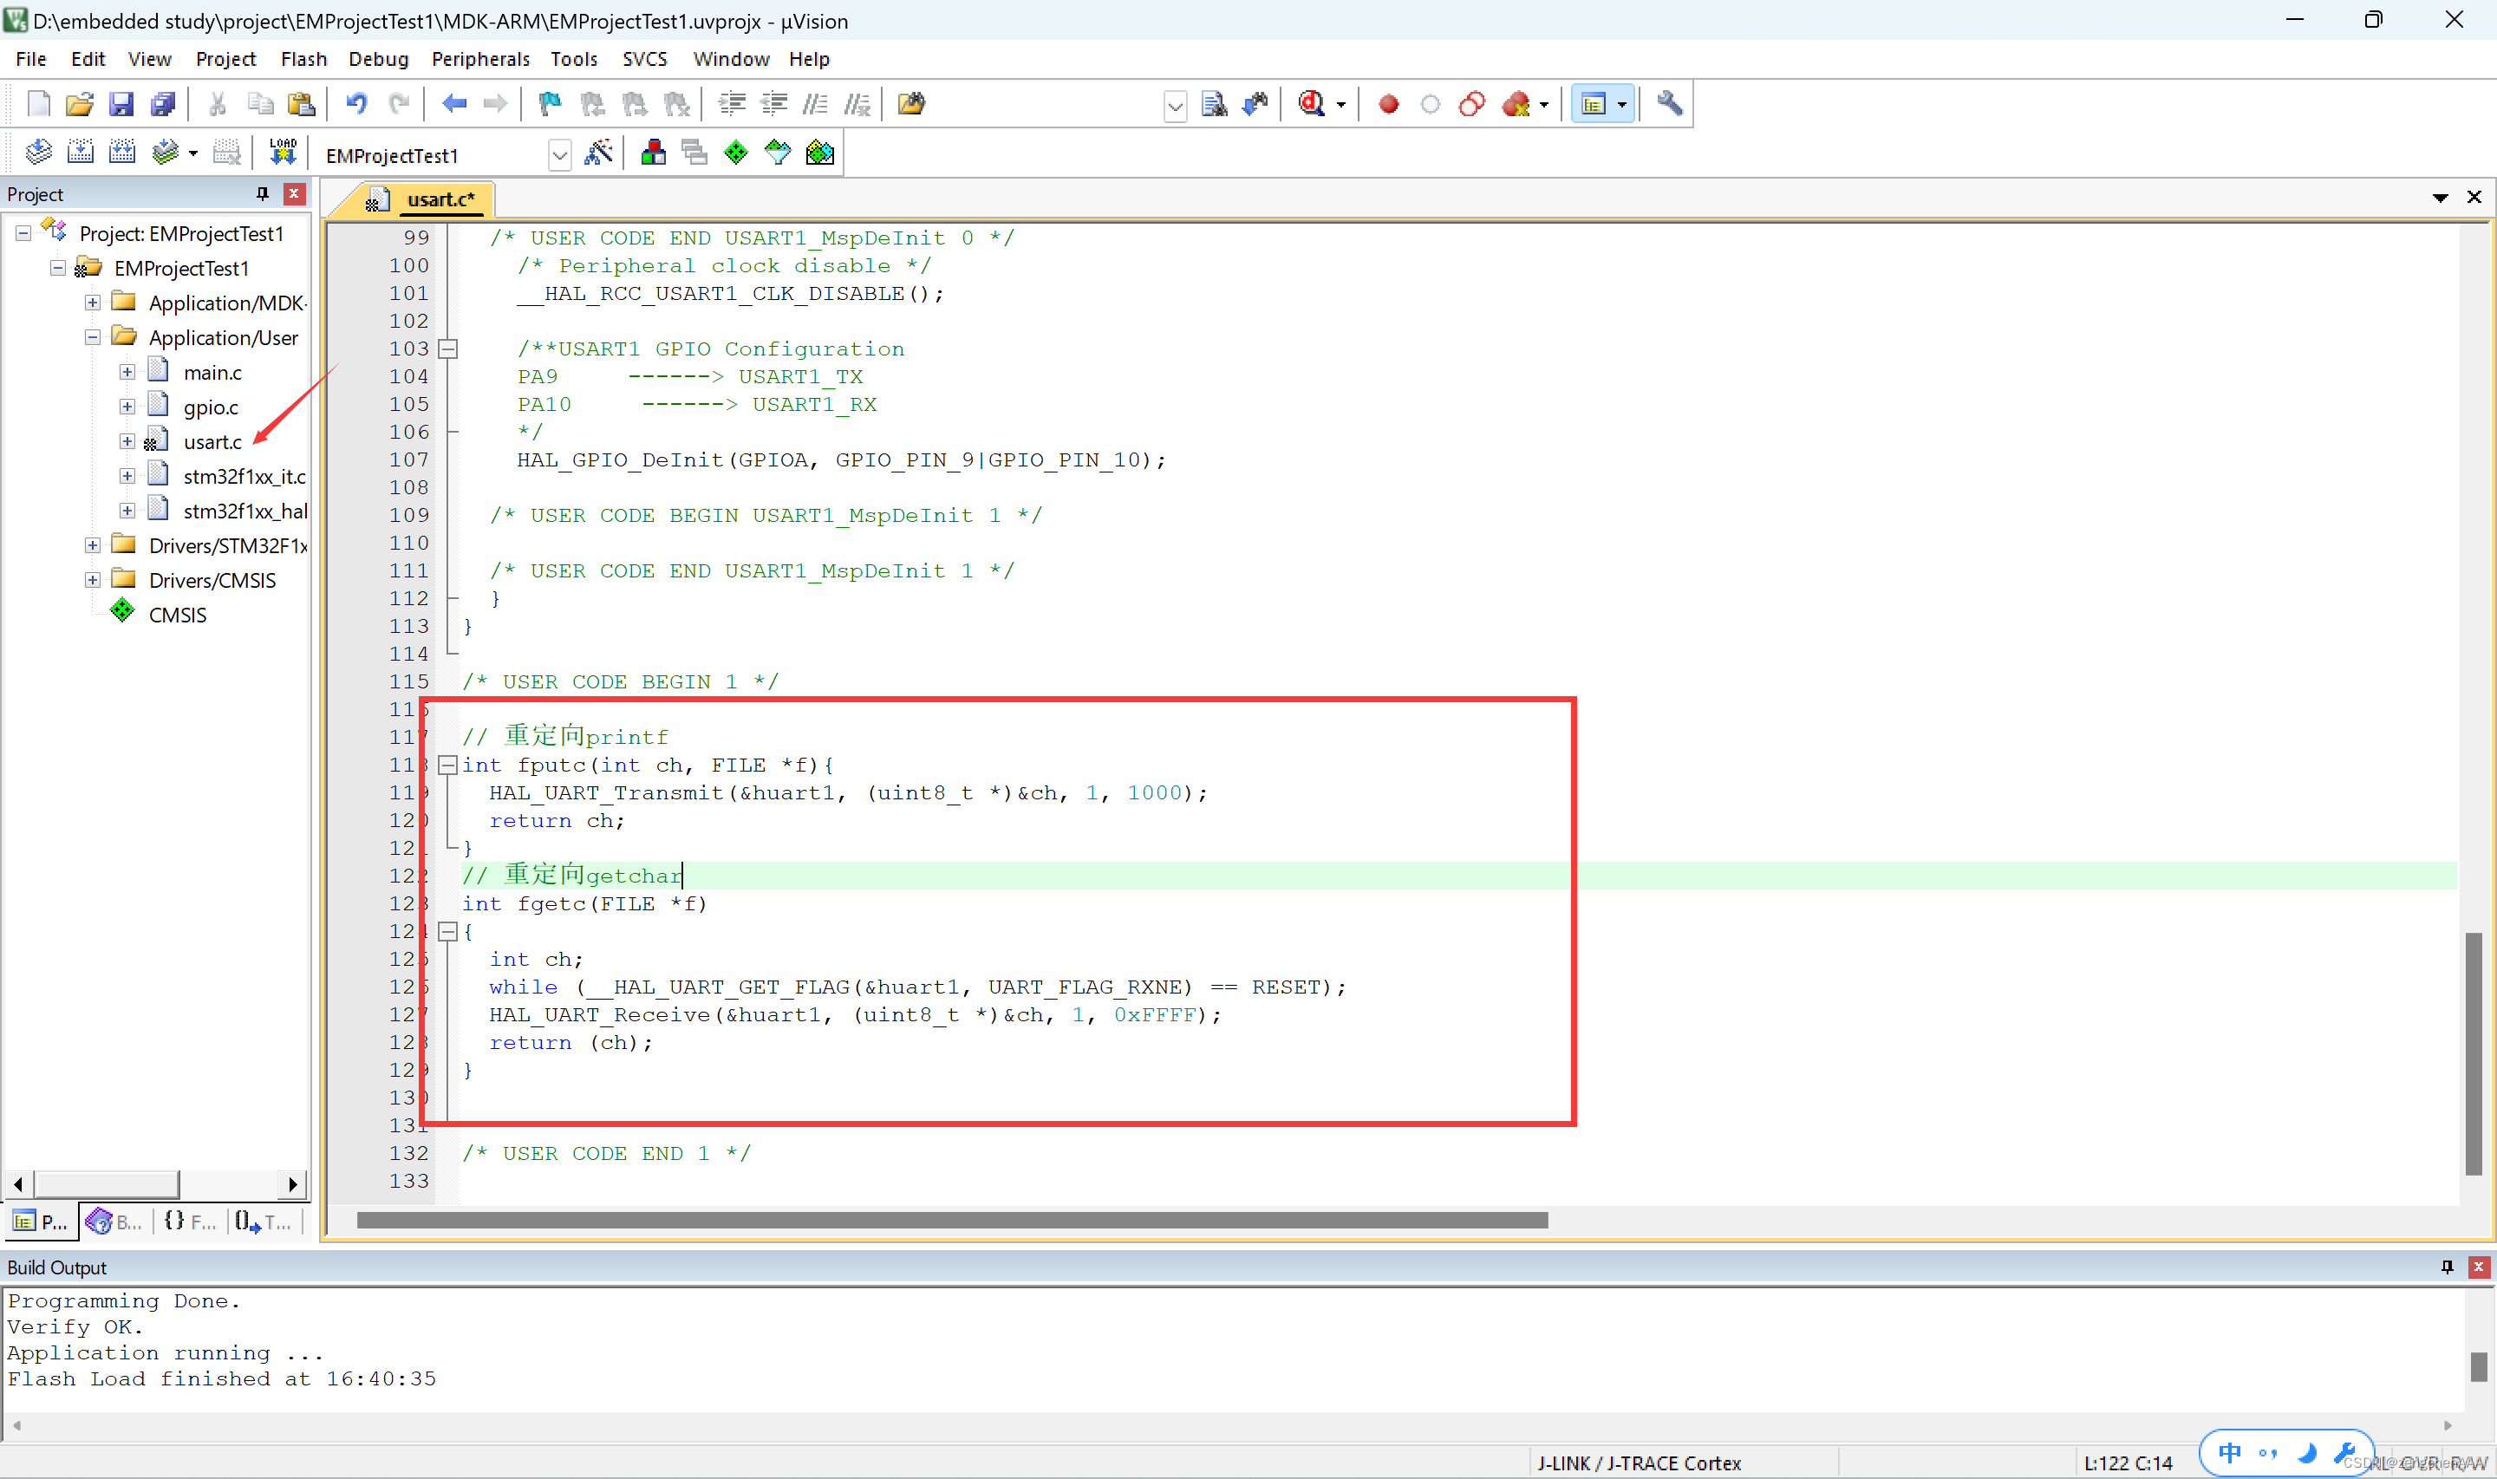Viewport: 2497px width, 1479px height.
Task: Insert a breakpoint at current line
Action: point(1387,104)
